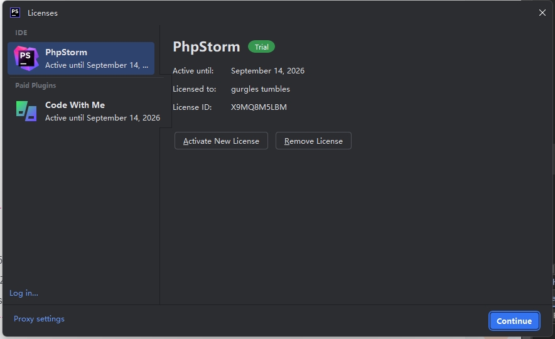Image resolution: width=555 pixels, height=339 pixels.
Task: Click the Remove License button
Action: pos(313,141)
